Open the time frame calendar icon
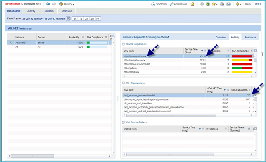The image size is (266, 162). (68, 18)
